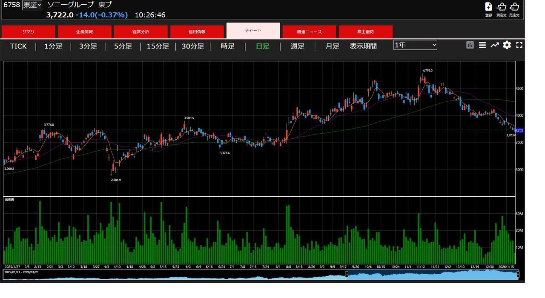Enter fullscreen chart mode
The height and width of the screenshot is (298, 545).
tap(519, 45)
